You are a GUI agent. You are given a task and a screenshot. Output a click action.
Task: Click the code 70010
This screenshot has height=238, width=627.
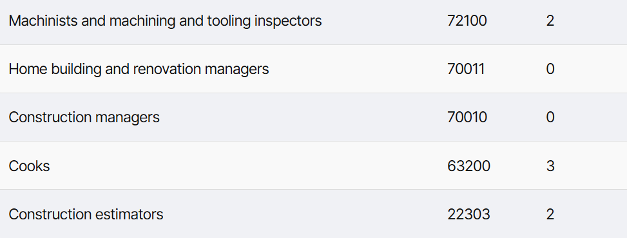467,118
